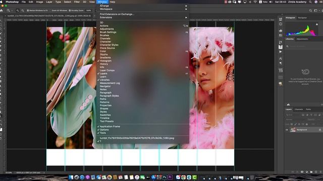Switch to the Channels tab
This screenshot has height=181, width=323.
click(299, 110)
